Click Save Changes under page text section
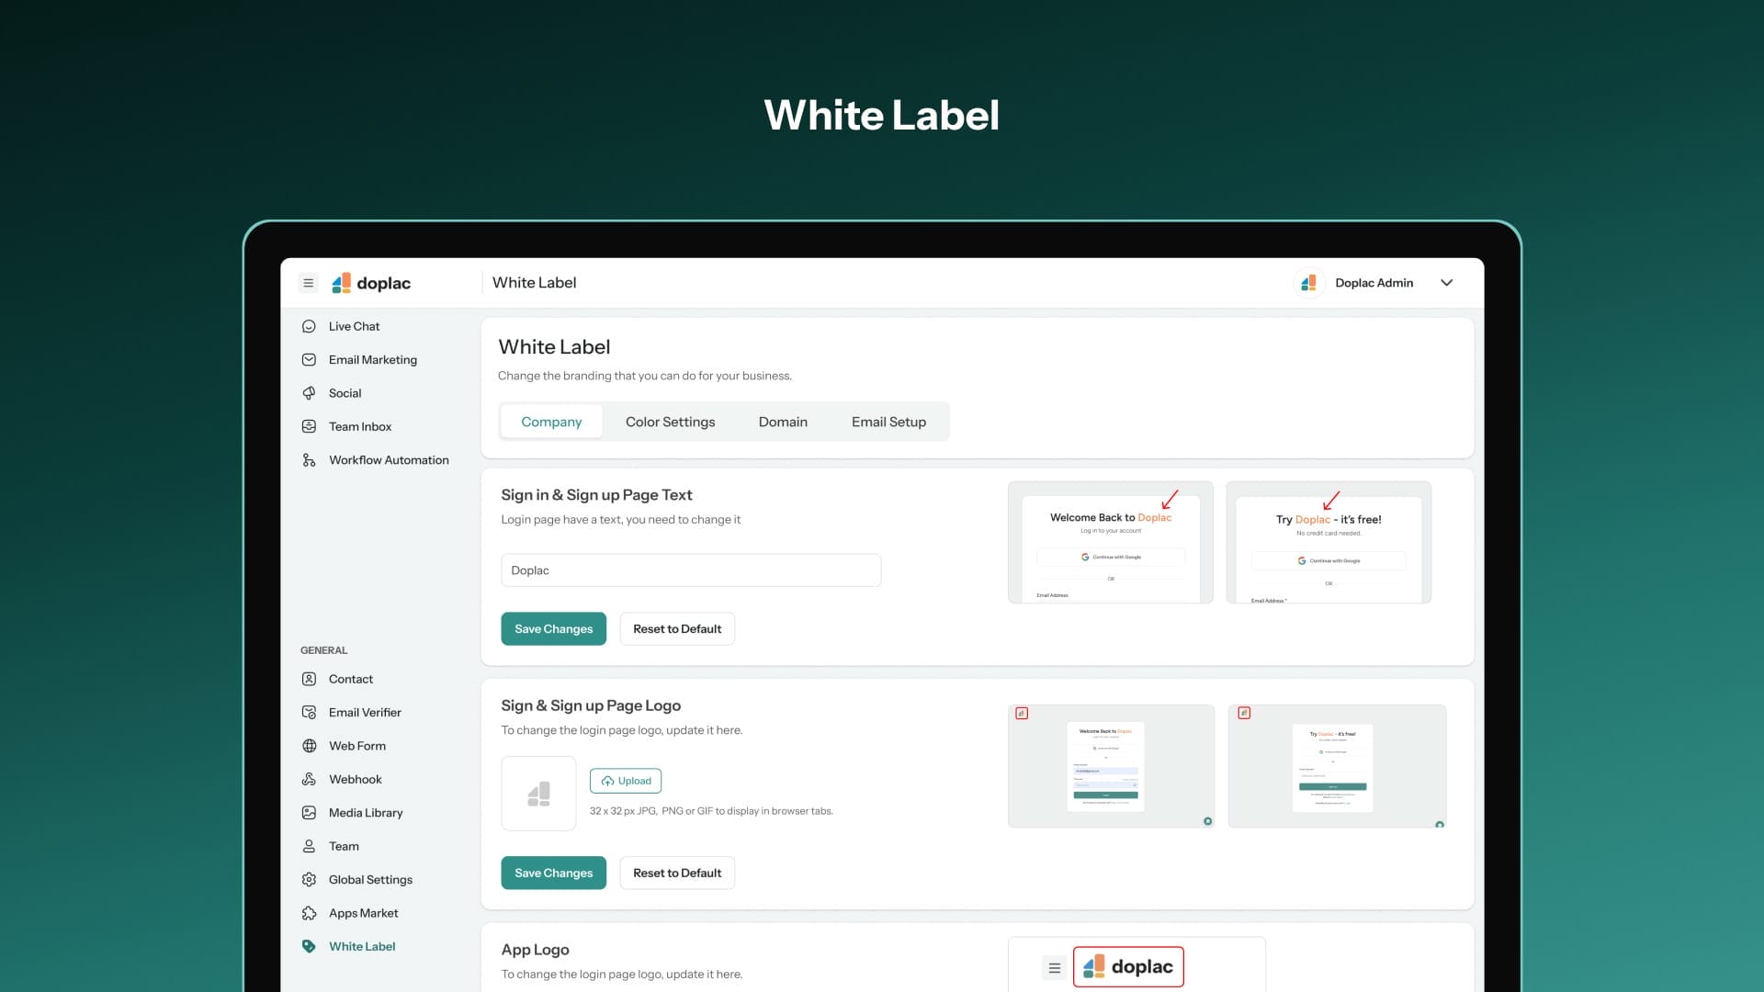The height and width of the screenshot is (992, 1764). (x=553, y=629)
